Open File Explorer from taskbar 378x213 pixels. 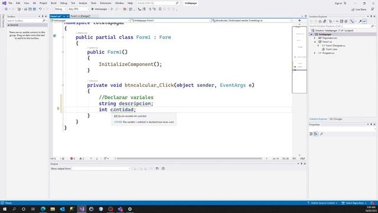(53, 209)
